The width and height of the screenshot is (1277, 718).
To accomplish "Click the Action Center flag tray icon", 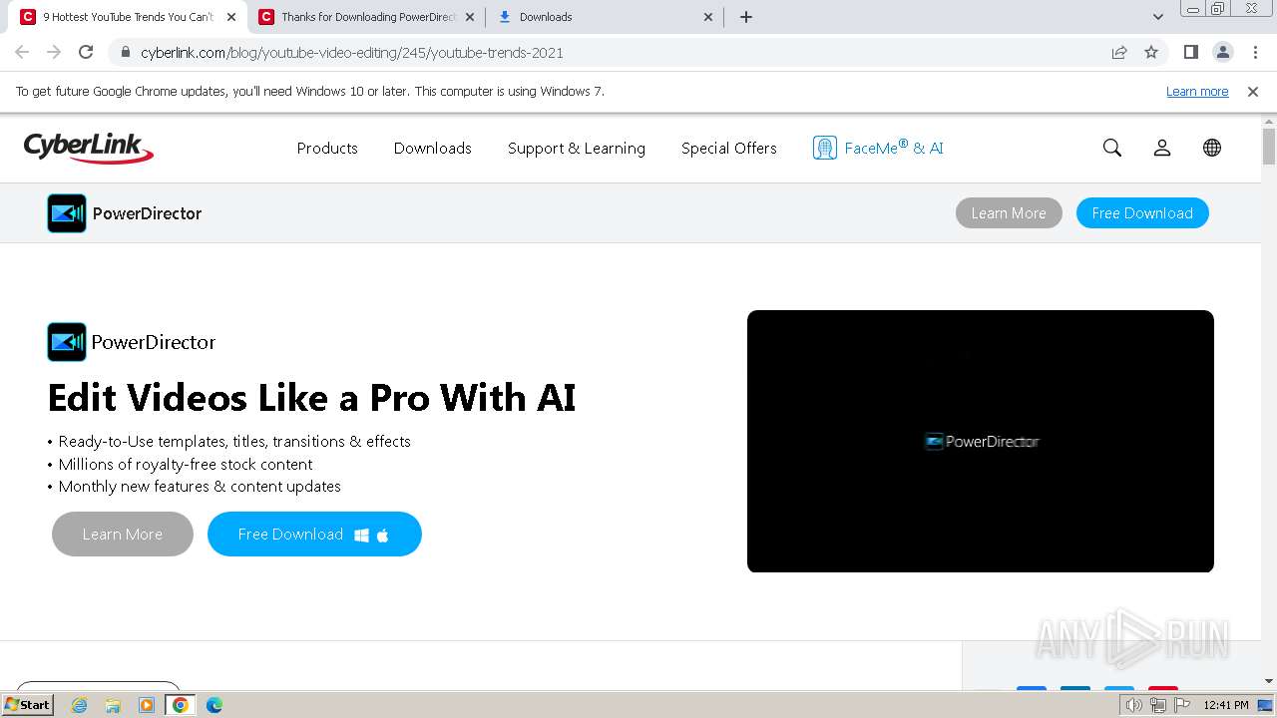I will [x=1182, y=705].
